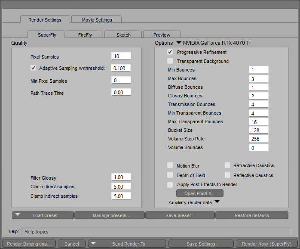Enable Depth of Field checkbox
The image size is (300, 249).
click(170, 175)
